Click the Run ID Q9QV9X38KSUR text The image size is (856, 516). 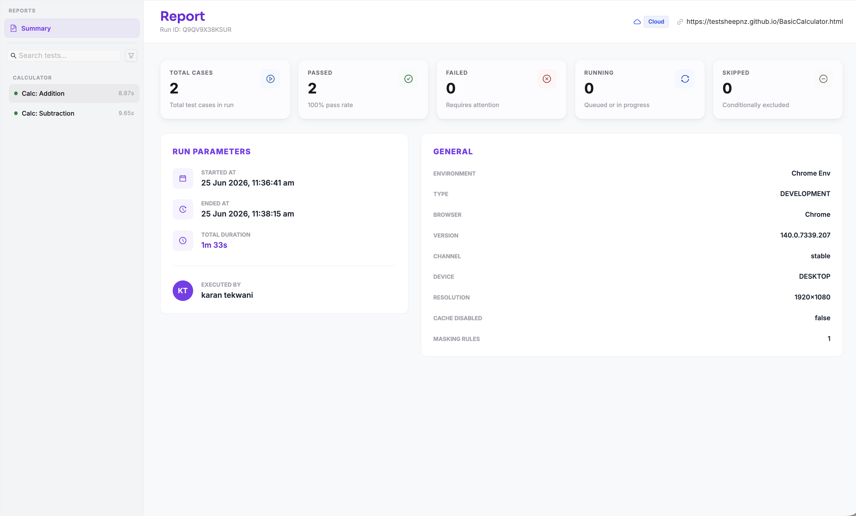point(196,30)
